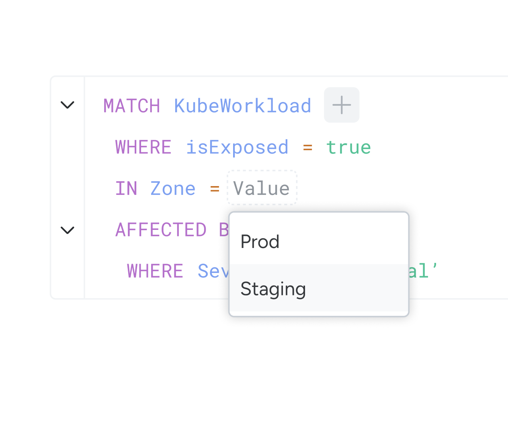Click the IN keyword
Screen dimensions: 508x422
(126, 188)
